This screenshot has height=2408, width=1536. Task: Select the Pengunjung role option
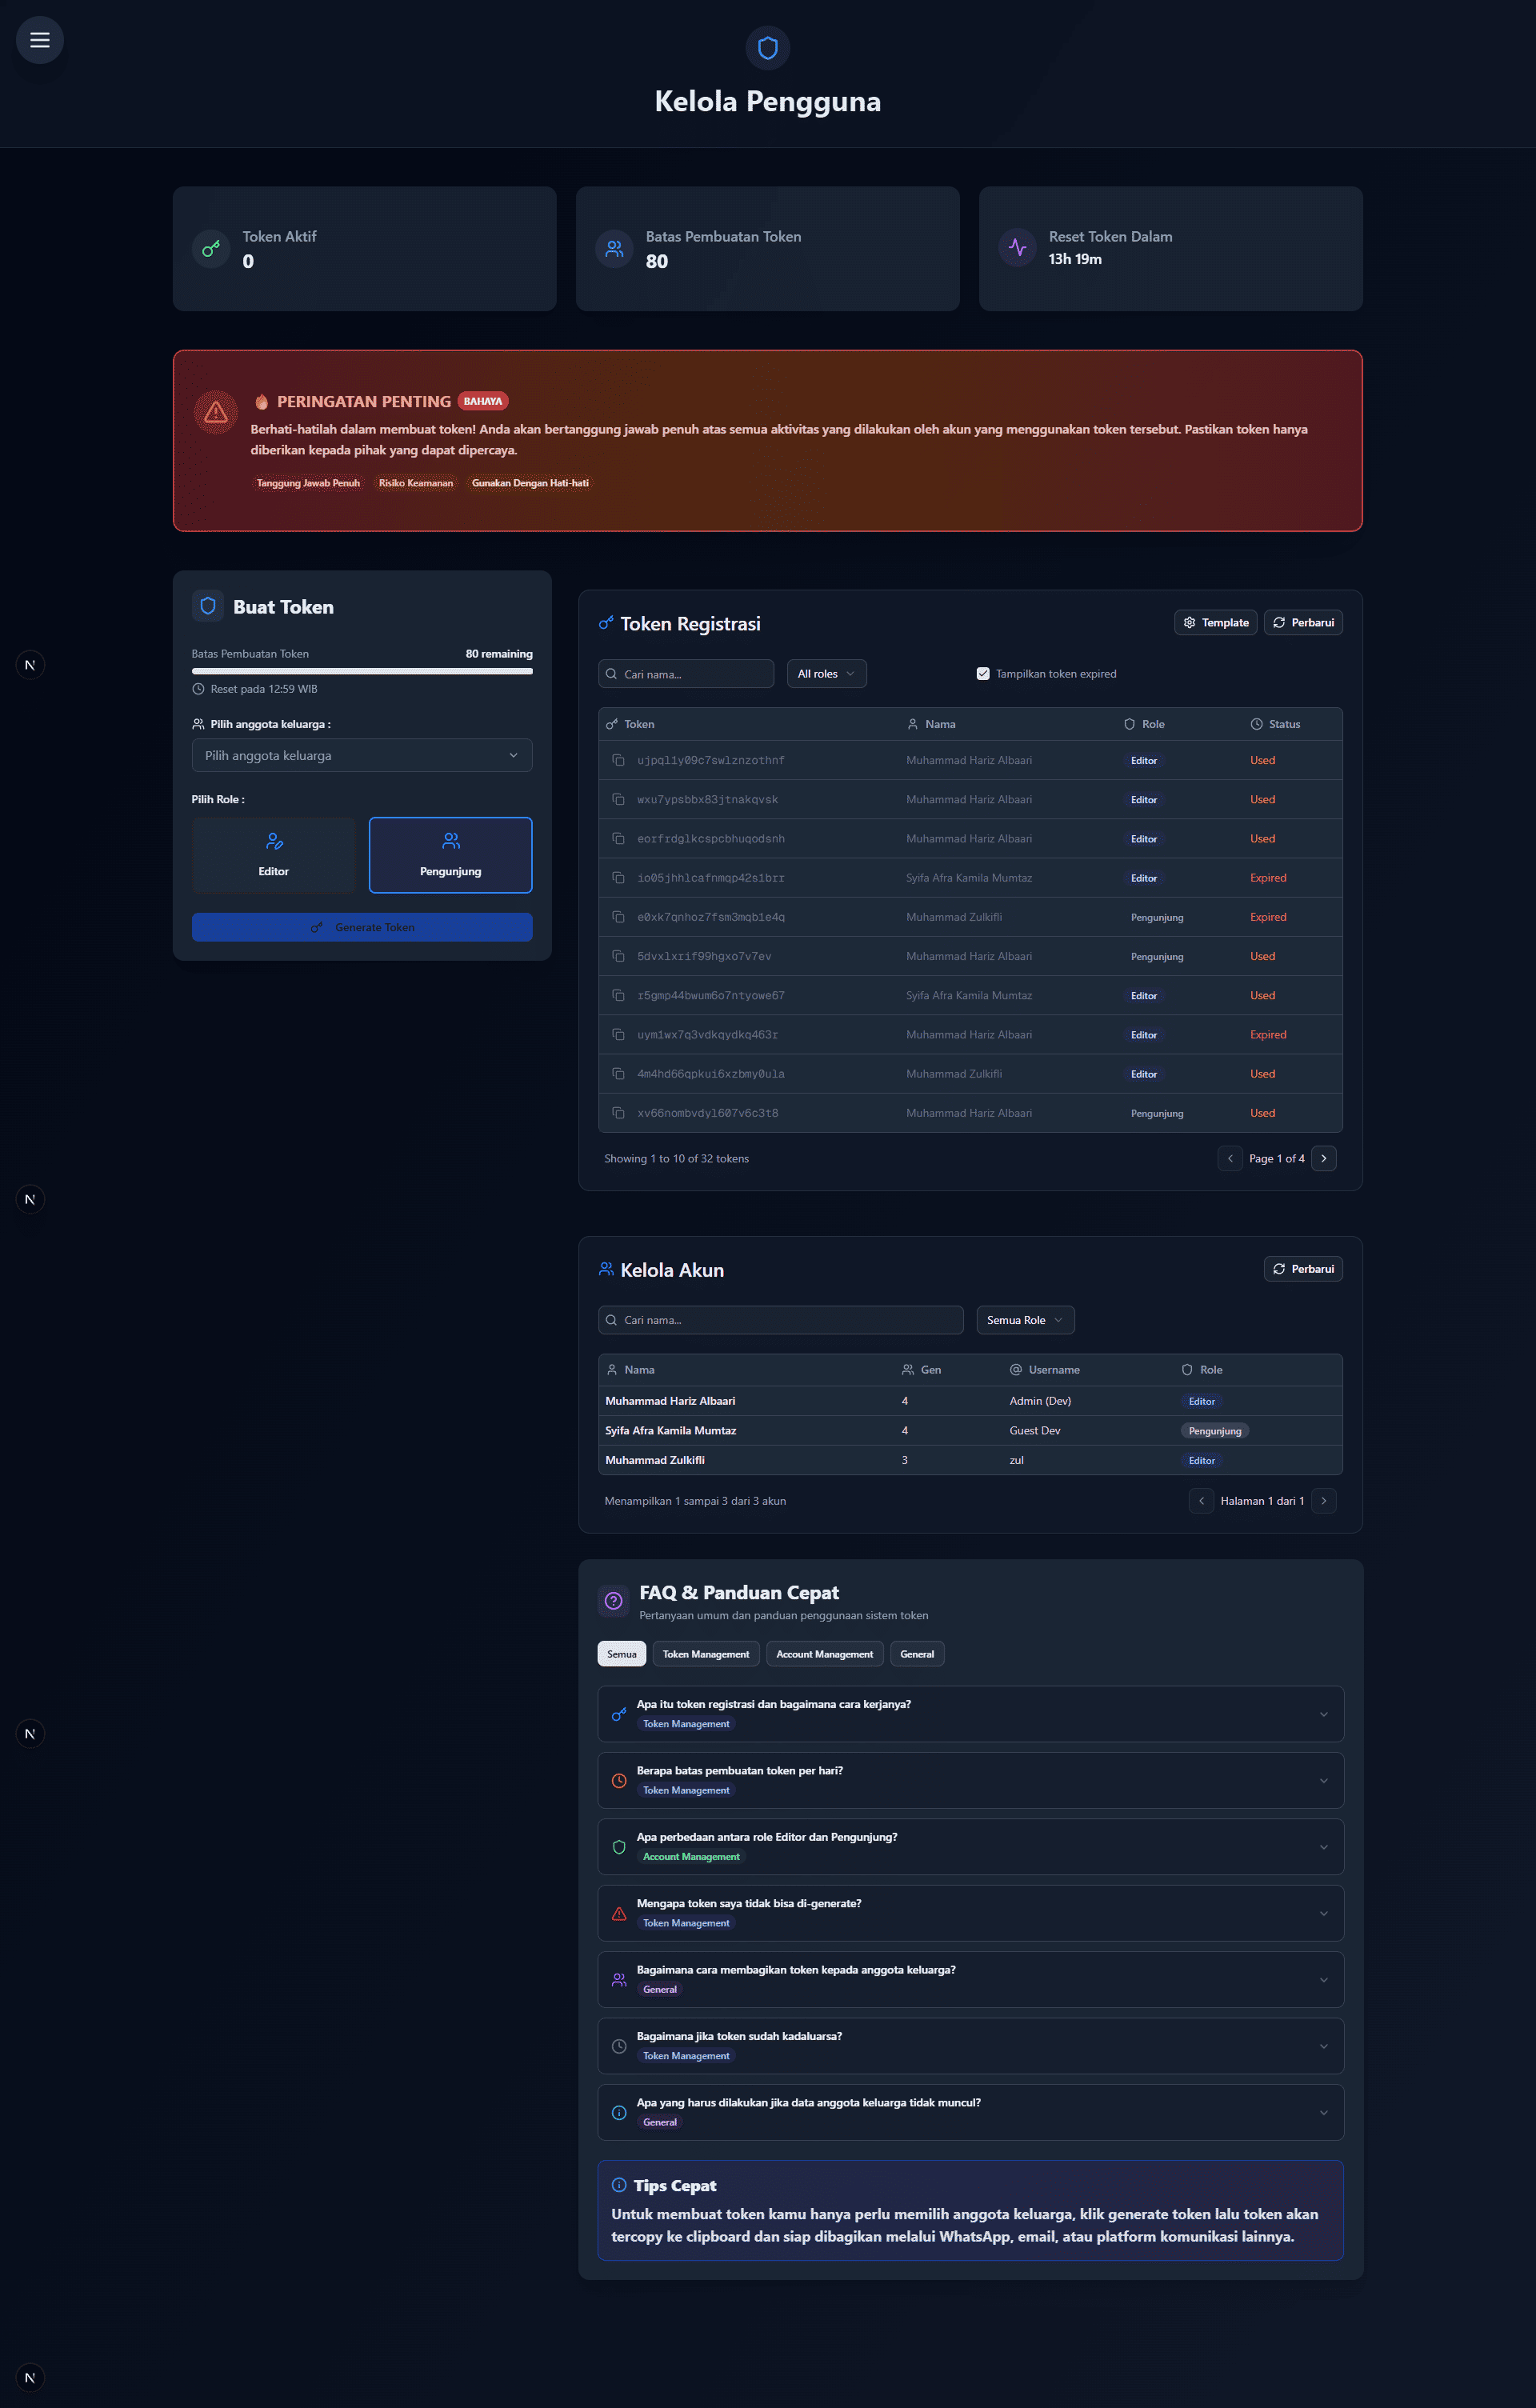(450, 855)
